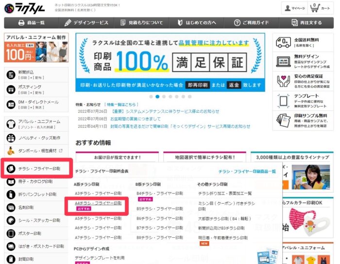Open チラシ折り加工・表面加工一覧
This screenshot has height=264, width=340.
click(x=225, y=193)
